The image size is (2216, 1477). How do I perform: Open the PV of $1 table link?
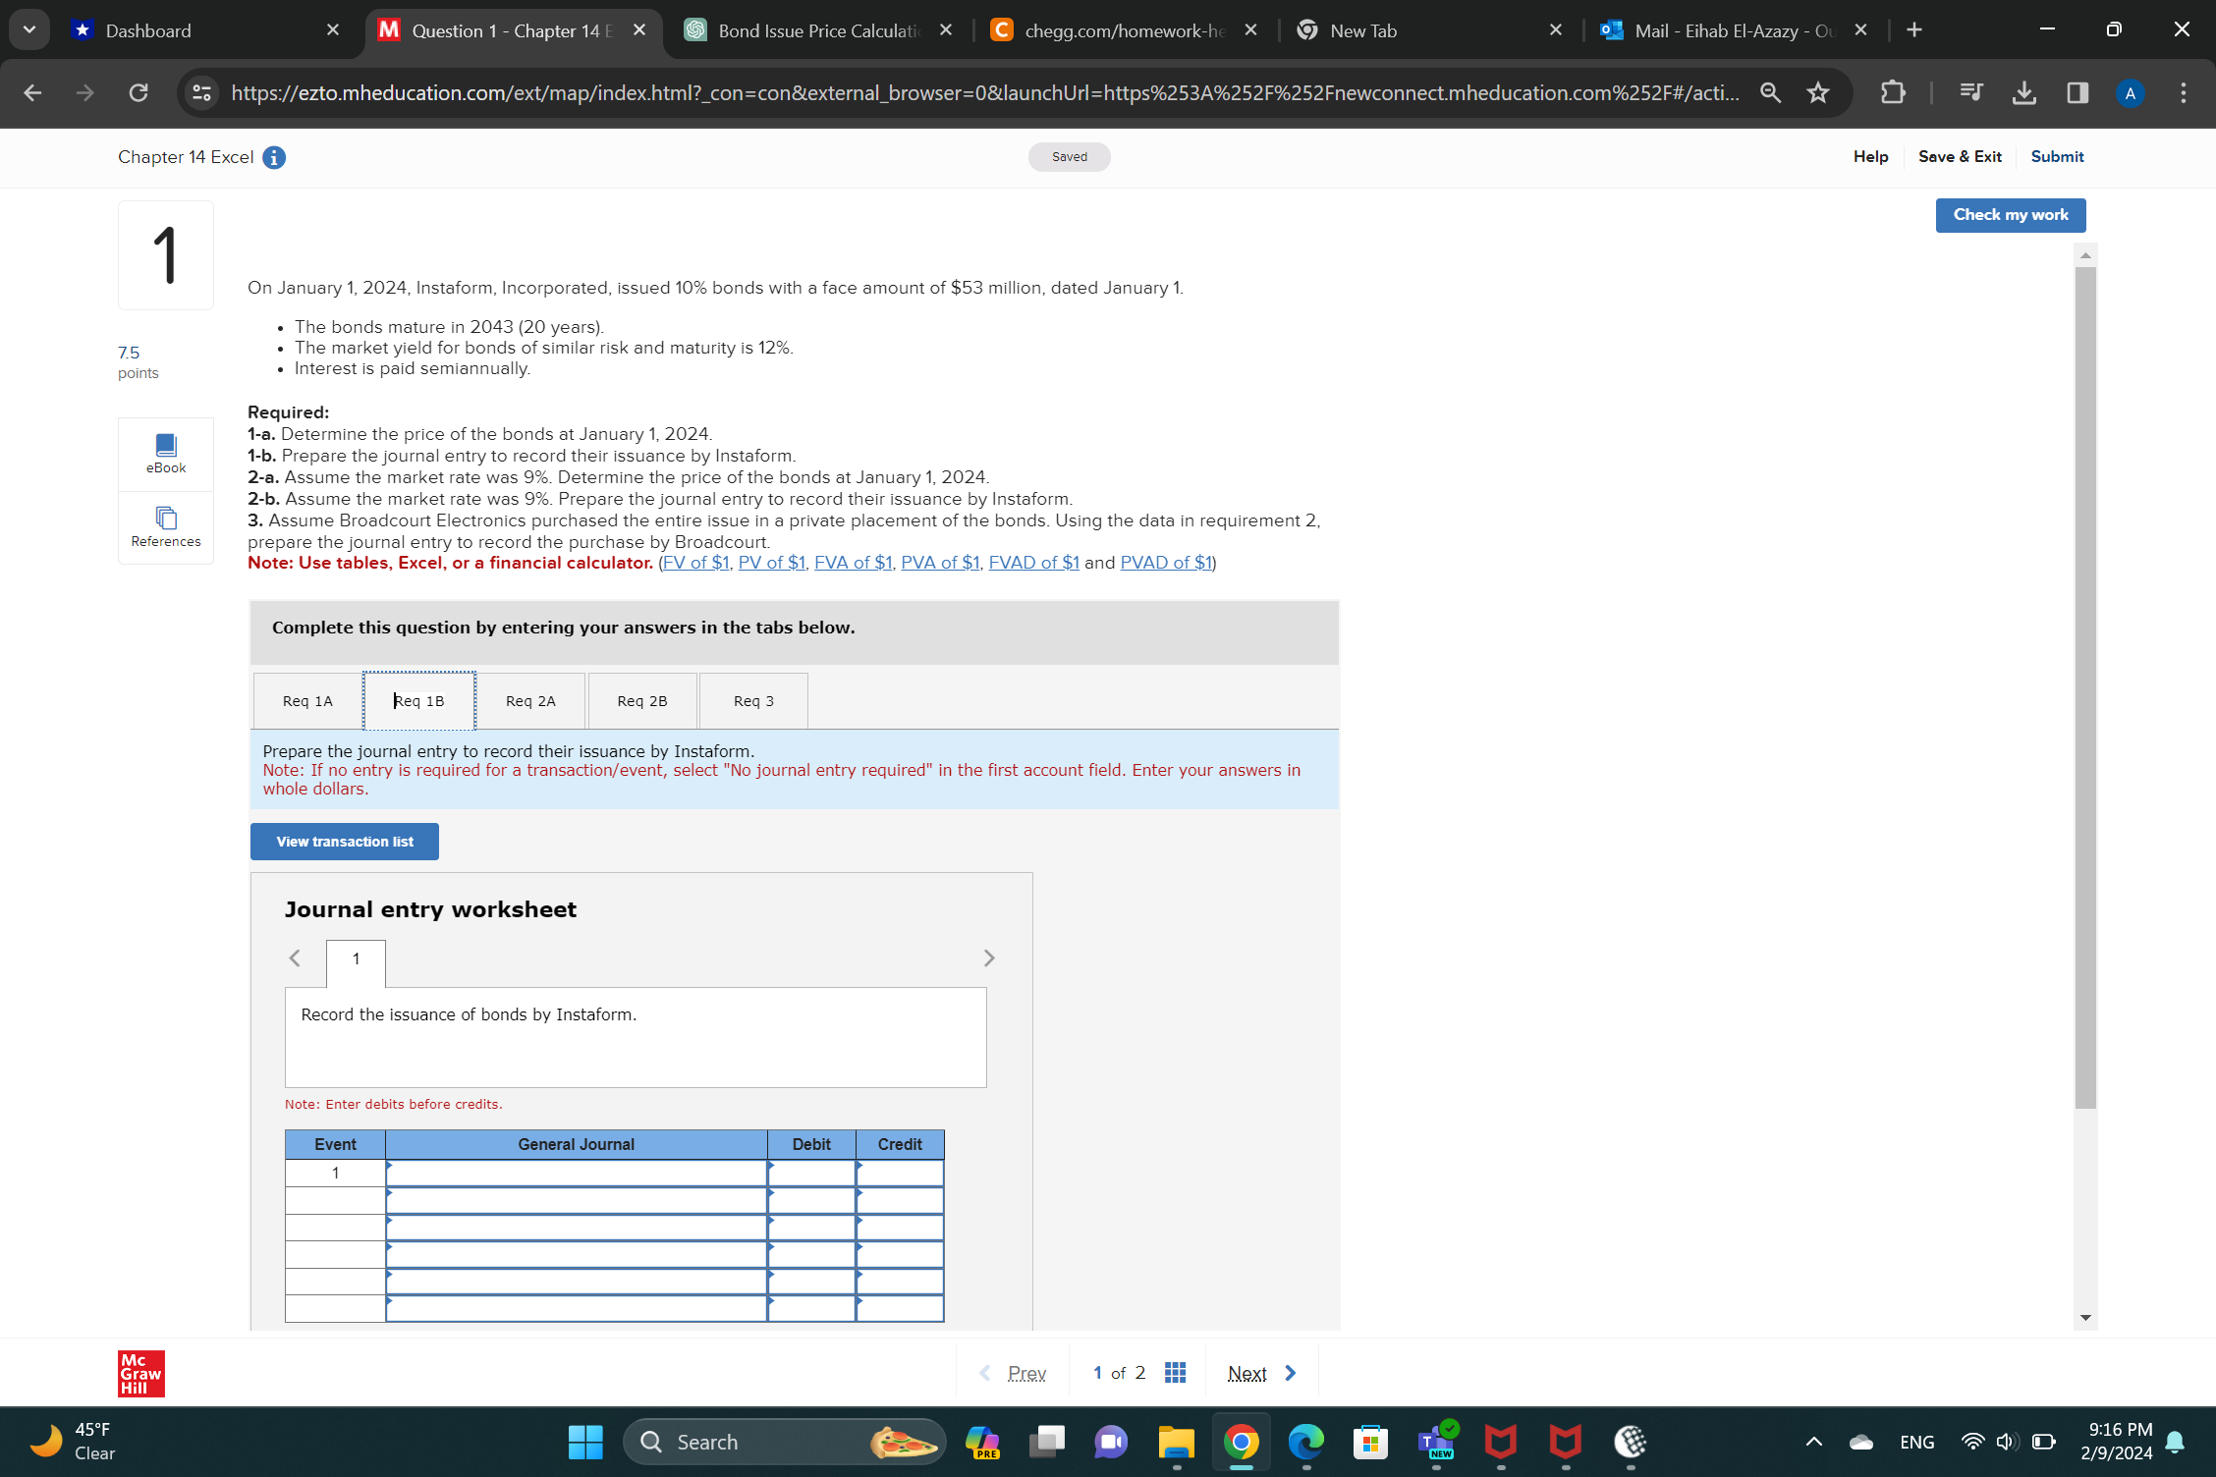point(771,563)
